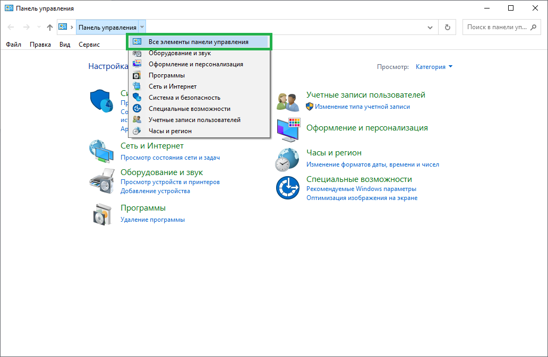Open Просмотр состояния сети и задач link
The height and width of the screenshot is (357, 548).
(170, 158)
